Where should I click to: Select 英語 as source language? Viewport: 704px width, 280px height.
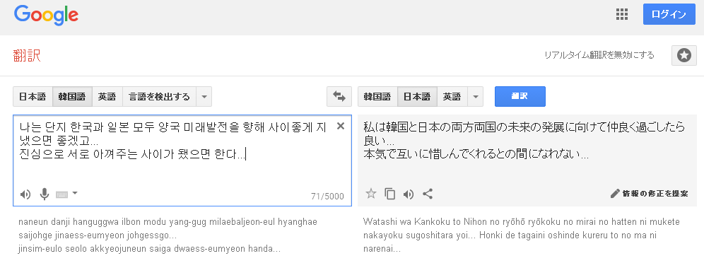click(107, 97)
